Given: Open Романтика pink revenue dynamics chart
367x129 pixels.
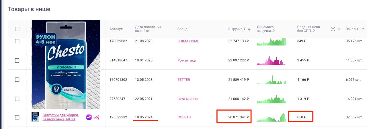Looking at the screenshot, I should point(271,60).
